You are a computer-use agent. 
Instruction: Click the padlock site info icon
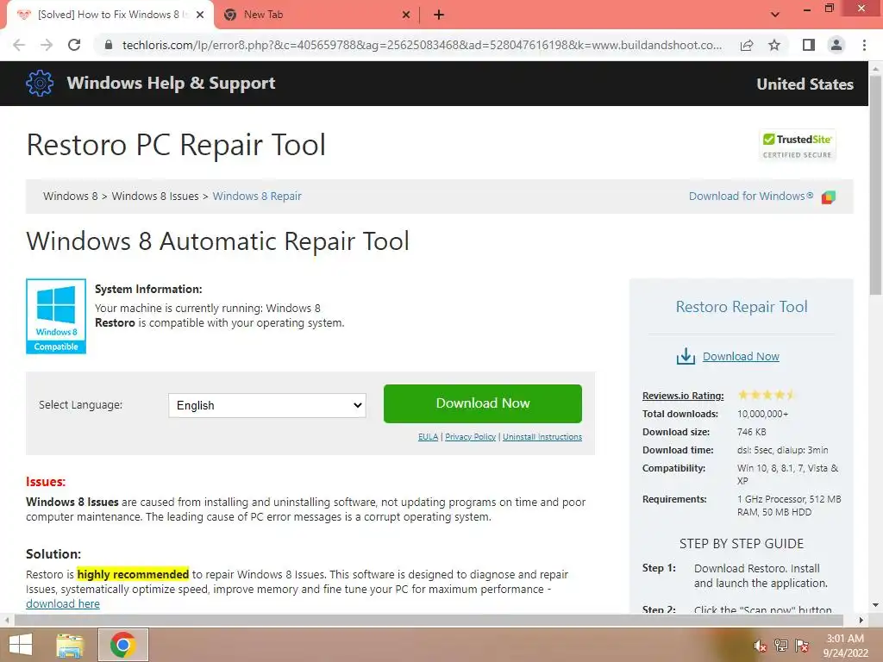(109, 45)
